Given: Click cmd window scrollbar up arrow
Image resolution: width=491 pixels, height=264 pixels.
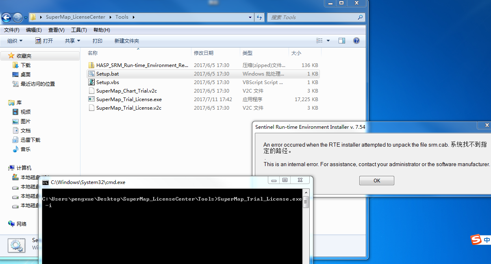Looking at the screenshot, I should pyautogui.click(x=306, y=193).
